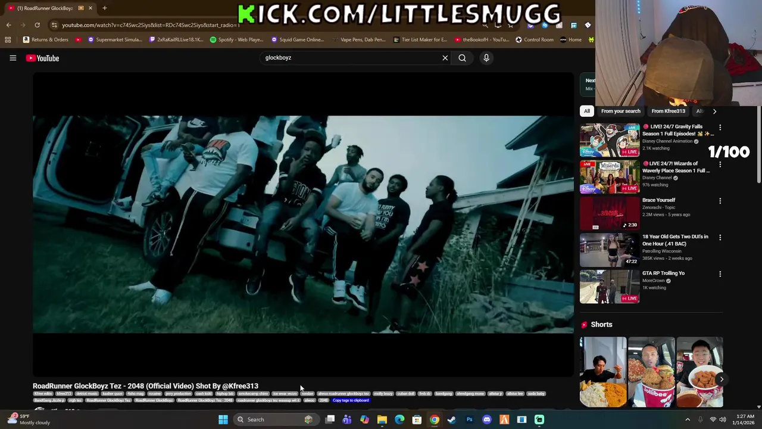Open the Home bookmark
Image resolution: width=762 pixels, height=429 pixels.
[571, 39]
